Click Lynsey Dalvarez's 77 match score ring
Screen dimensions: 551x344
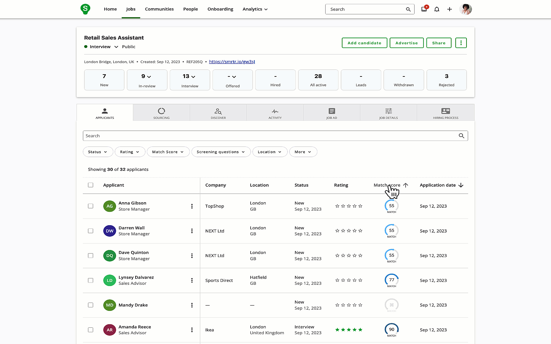(392, 280)
